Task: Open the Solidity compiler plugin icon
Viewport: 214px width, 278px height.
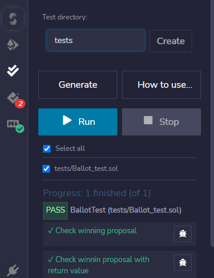Action: coord(13,19)
